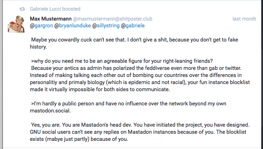Click the boost arrows icon above the post
Screen dimensions: 263x149
pyautogui.click(x=22, y=9)
